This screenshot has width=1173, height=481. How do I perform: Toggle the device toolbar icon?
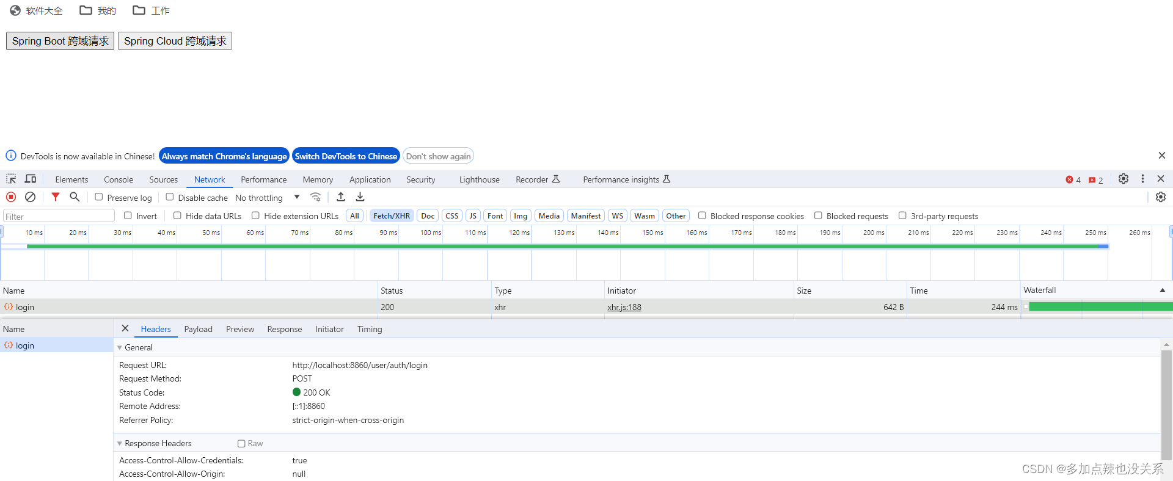(31, 179)
